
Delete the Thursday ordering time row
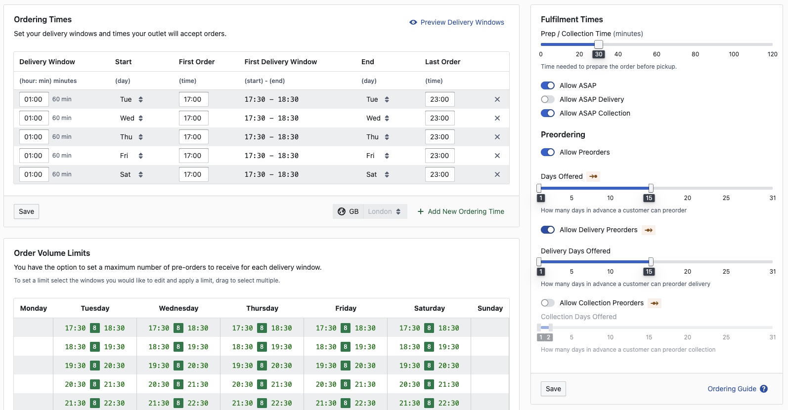[x=497, y=137]
